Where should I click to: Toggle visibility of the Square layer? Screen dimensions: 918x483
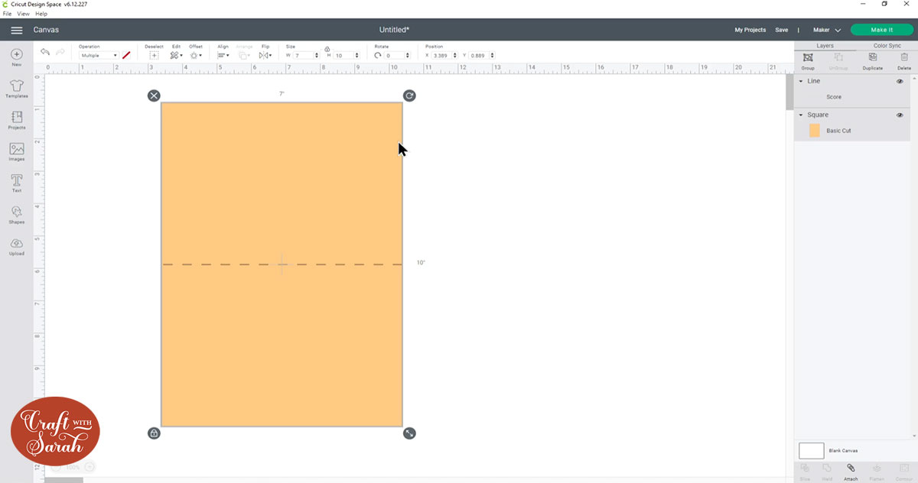(900, 114)
